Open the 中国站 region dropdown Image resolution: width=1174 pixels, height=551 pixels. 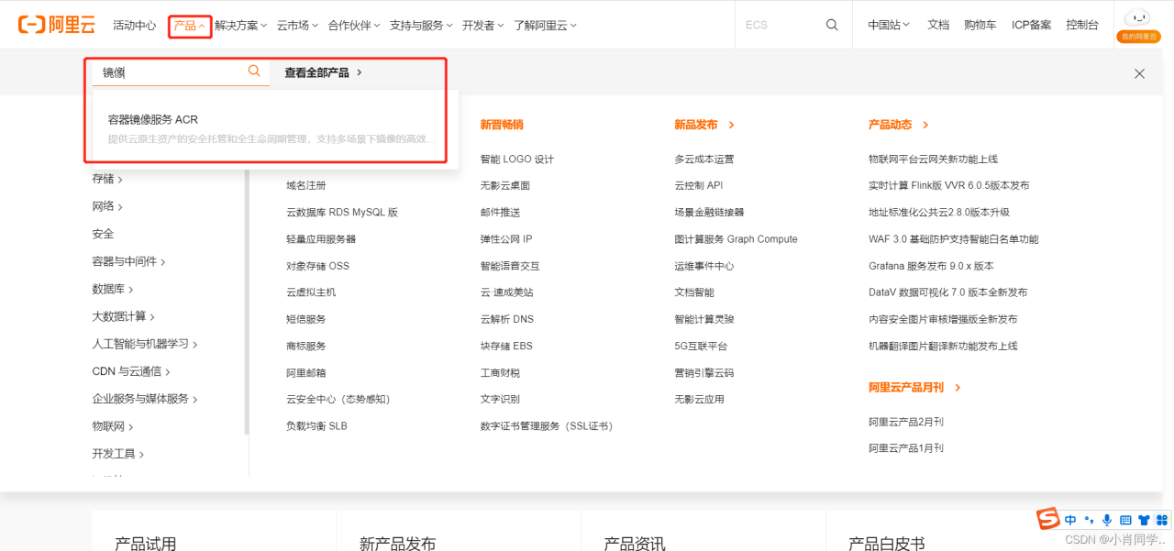(x=888, y=25)
